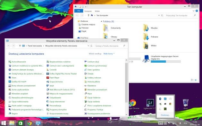Image resolution: width=202 pixels, height=126 pixels.
Task: Open Rozwiązywanie problemów link
Action: [x=97, y=114]
